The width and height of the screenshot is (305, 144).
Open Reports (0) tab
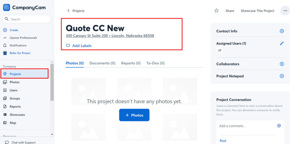tap(131, 63)
